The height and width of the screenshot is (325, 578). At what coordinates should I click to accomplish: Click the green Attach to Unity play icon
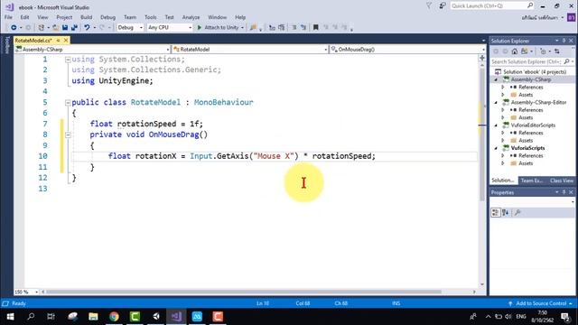click(x=200, y=28)
